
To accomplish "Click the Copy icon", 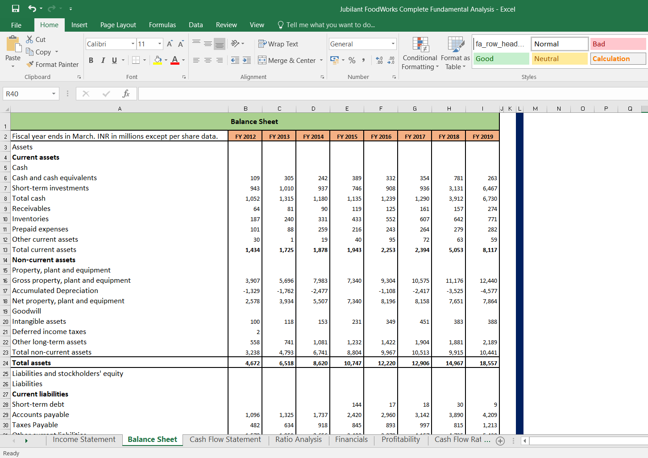I will (x=30, y=52).
